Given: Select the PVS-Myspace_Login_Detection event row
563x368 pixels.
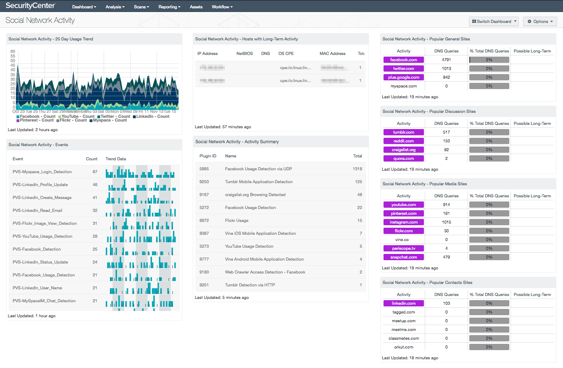Looking at the screenshot, I should [x=94, y=172].
